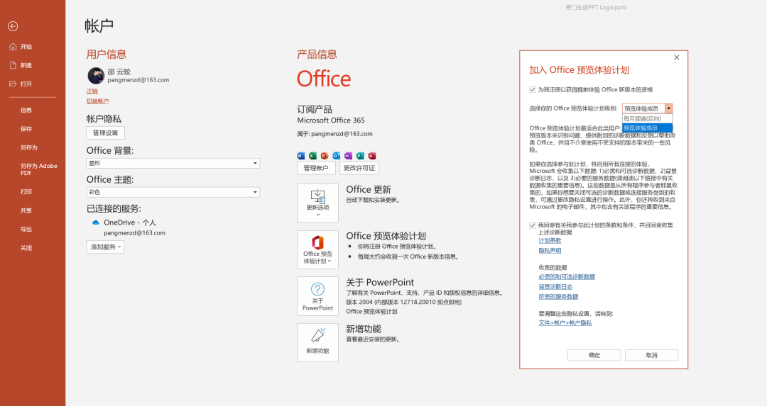Open the 文件>帐户>帐户隐私 link
This screenshot has height=406, width=767.
tap(565, 322)
